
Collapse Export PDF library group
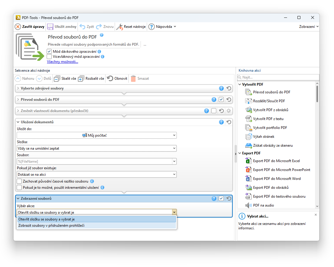[x=240, y=153]
